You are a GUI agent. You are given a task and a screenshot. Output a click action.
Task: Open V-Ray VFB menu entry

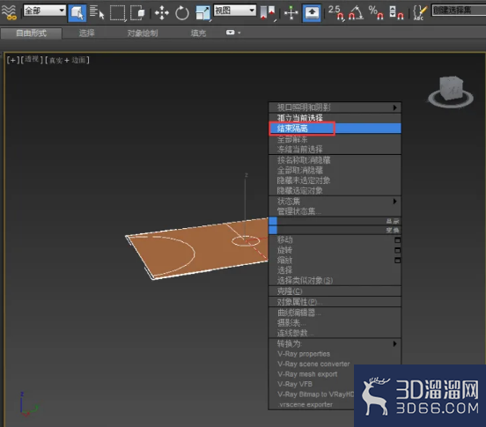click(312, 384)
